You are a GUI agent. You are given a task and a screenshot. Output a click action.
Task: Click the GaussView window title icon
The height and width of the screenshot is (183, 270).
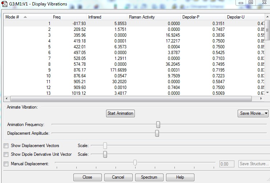4,4
